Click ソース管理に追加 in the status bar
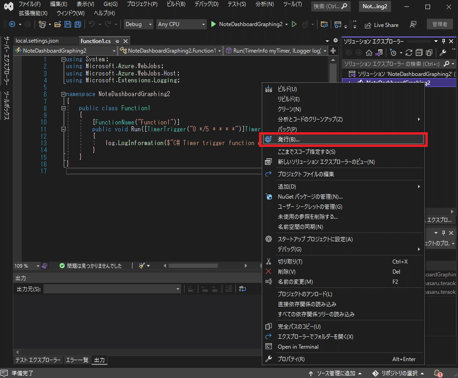This screenshot has height=378, width=458. 335,373
